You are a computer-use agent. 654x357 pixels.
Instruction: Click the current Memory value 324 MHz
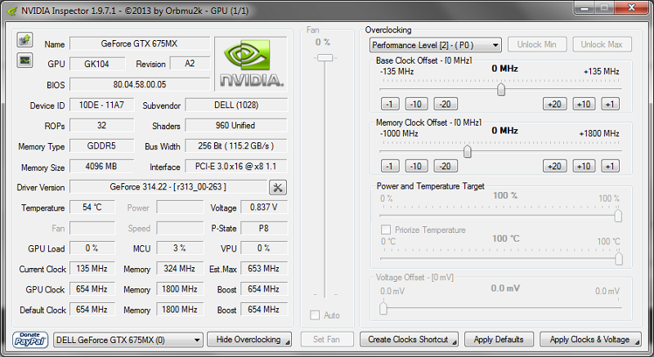coord(180,269)
